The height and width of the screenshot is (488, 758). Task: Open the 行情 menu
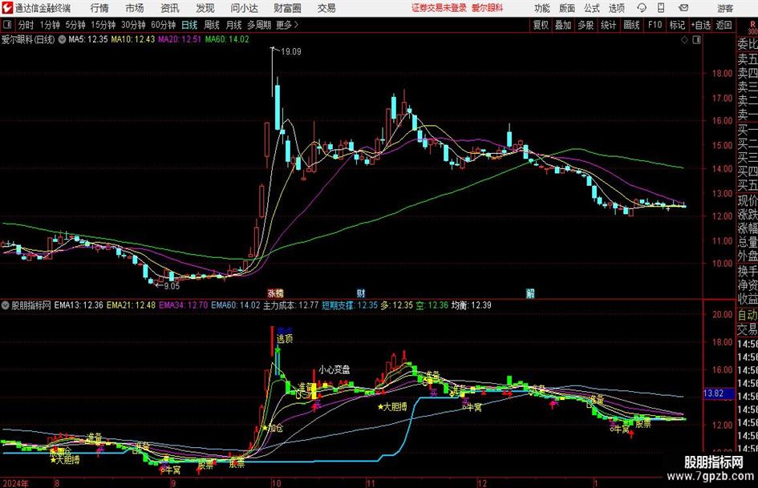click(x=99, y=8)
